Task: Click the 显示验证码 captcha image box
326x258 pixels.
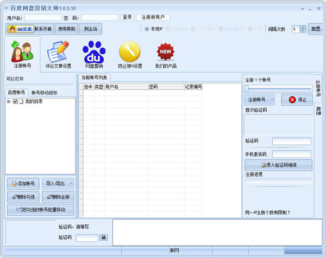Action: click(278, 125)
